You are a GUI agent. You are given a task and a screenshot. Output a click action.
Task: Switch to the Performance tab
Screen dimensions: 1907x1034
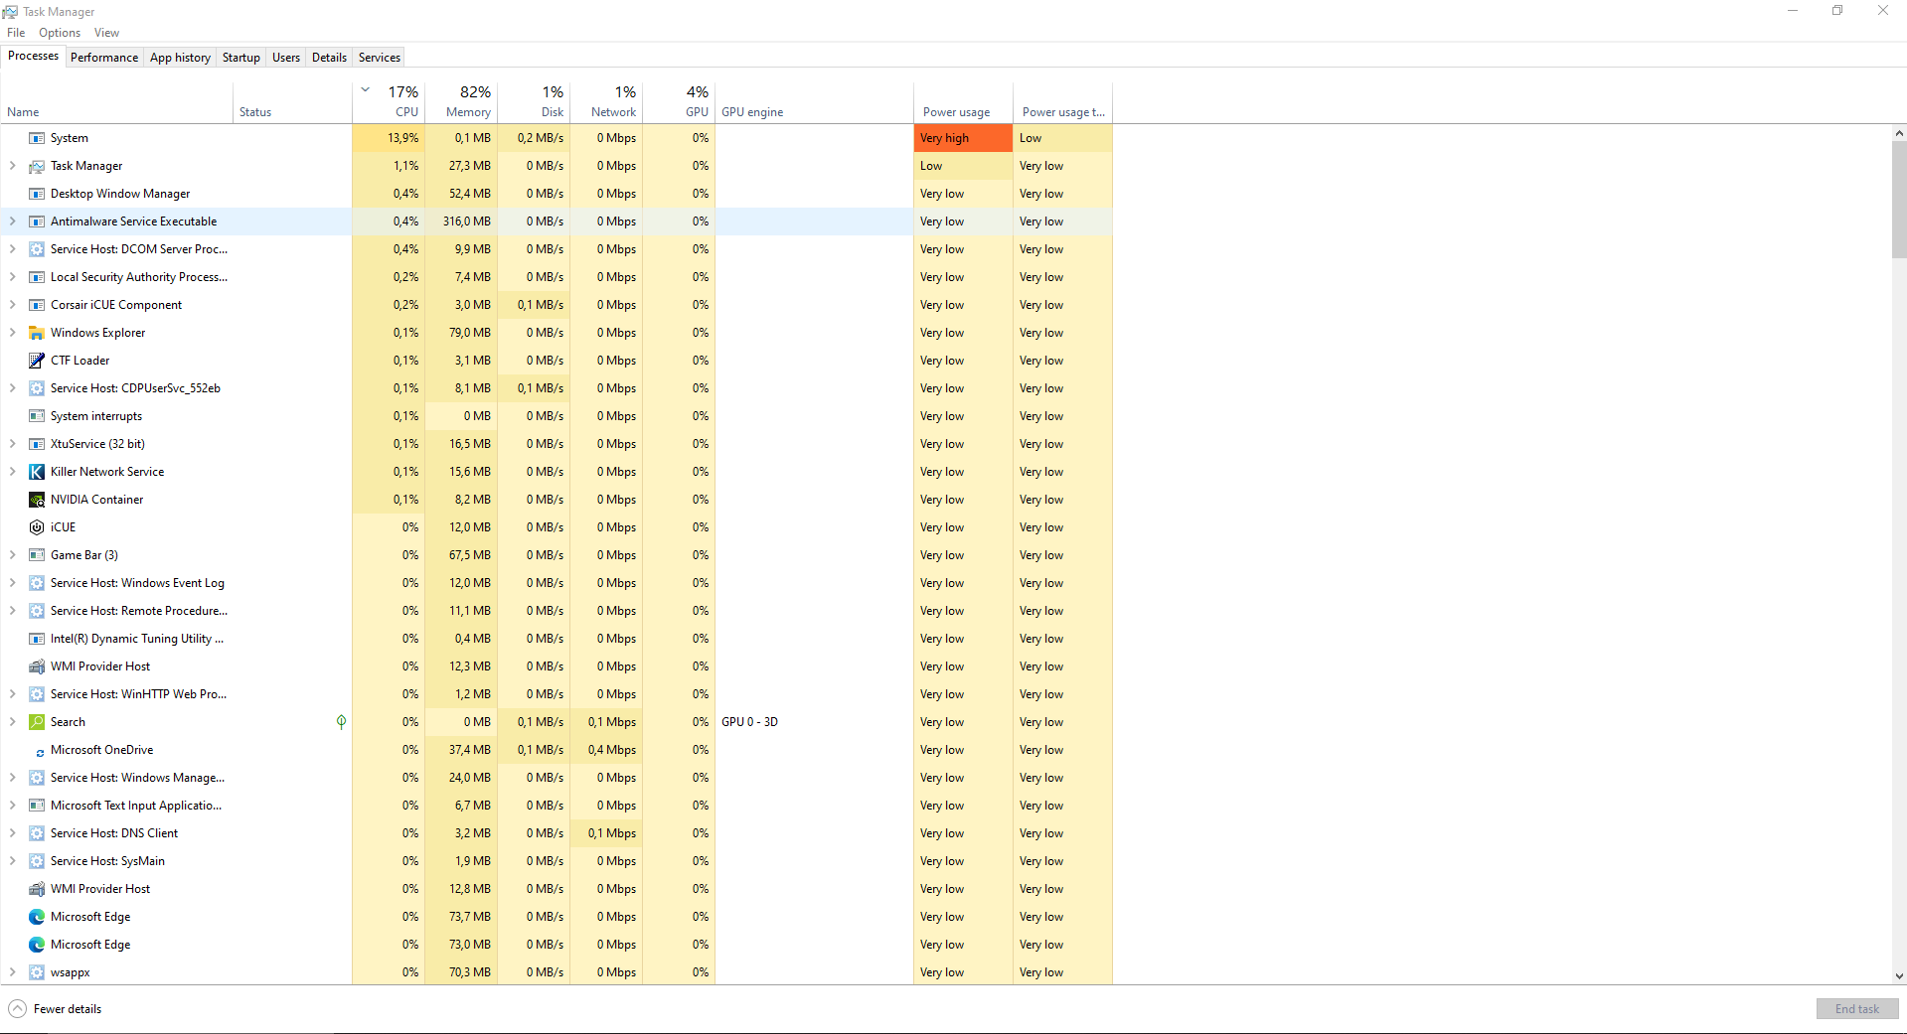tap(104, 58)
